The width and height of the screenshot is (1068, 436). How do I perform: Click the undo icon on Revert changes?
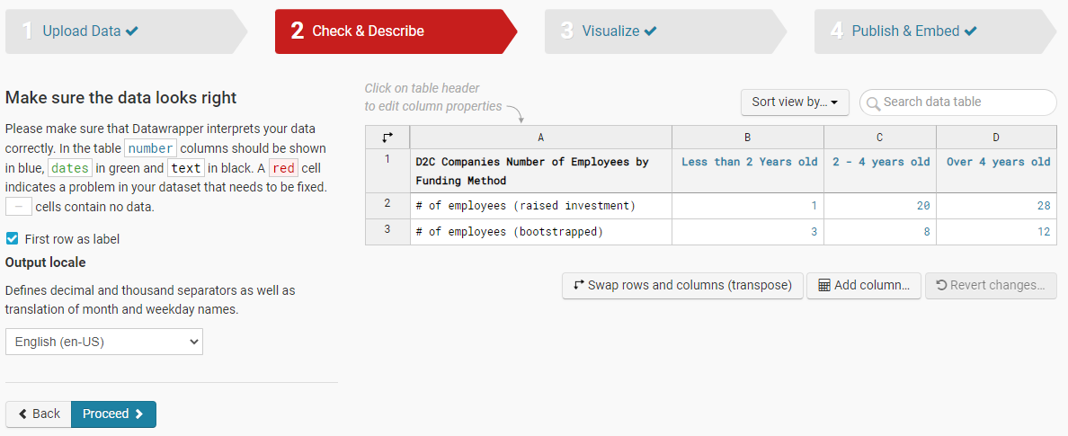click(941, 286)
